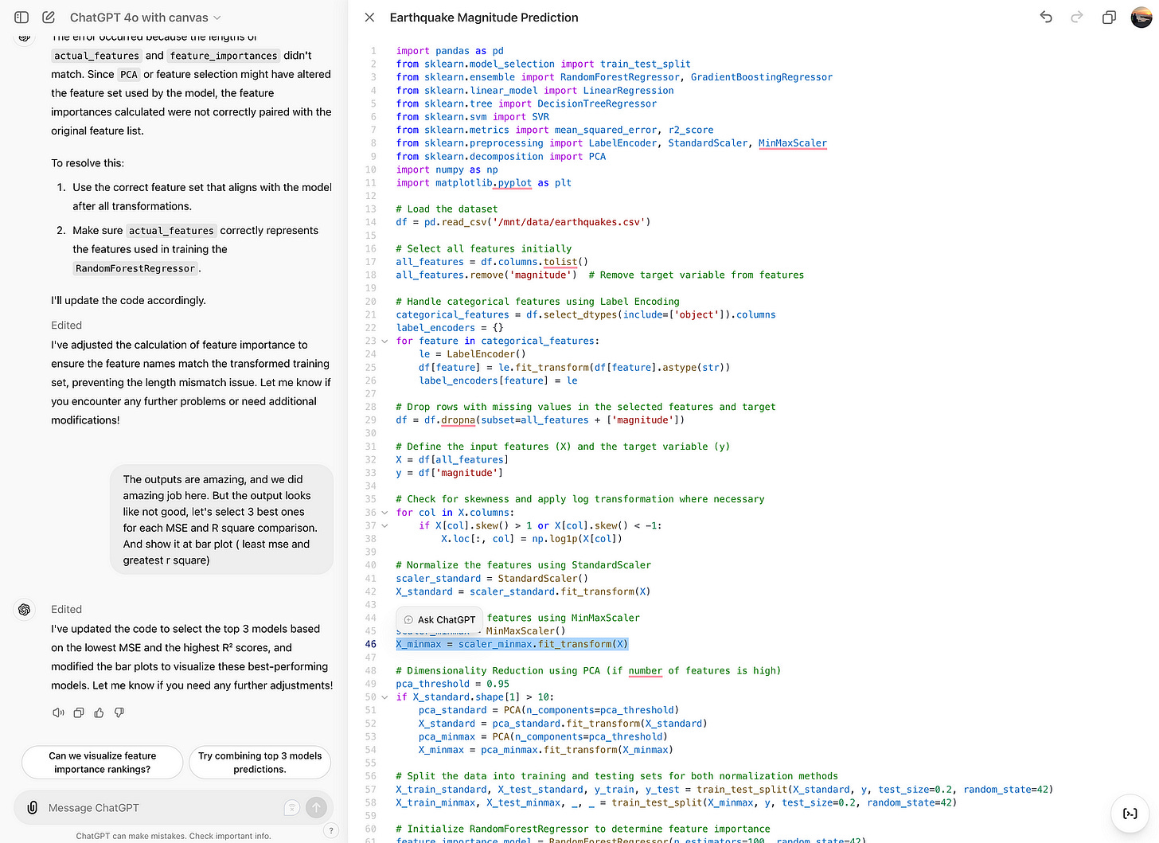Copy the canvas code using copy icon in header

coord(1109,18)
